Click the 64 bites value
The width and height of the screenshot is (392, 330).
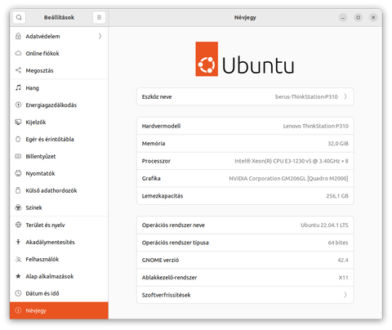[x=338, y=243]
